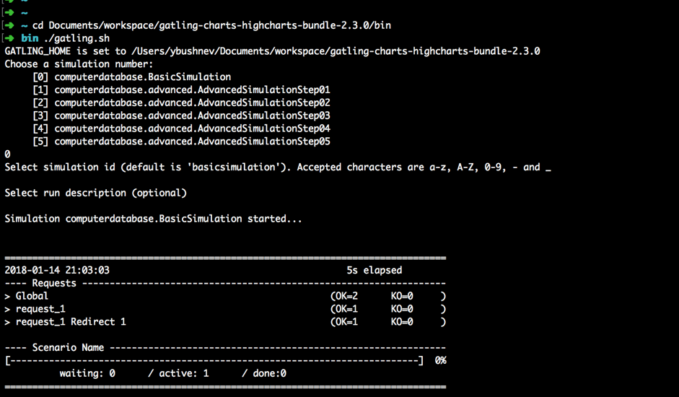
Task: Click the '5s elapsed' text
Action: 374,271
